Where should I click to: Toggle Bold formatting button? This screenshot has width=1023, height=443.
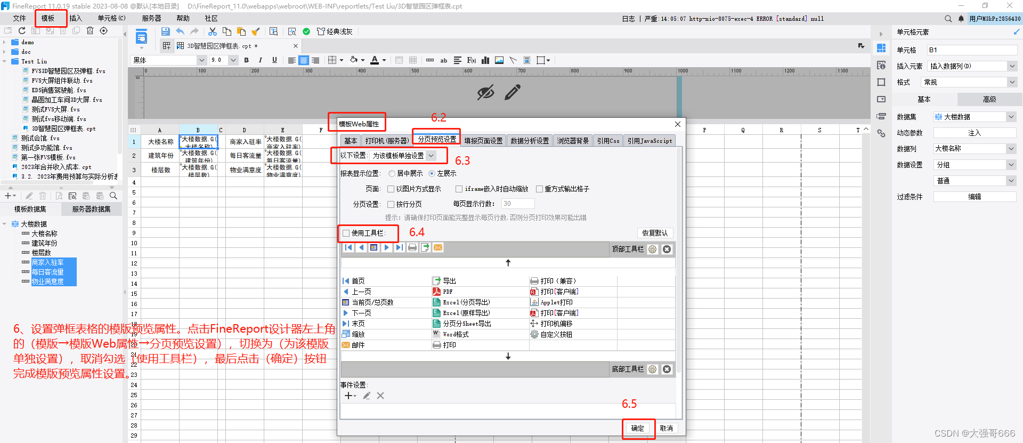246,60
